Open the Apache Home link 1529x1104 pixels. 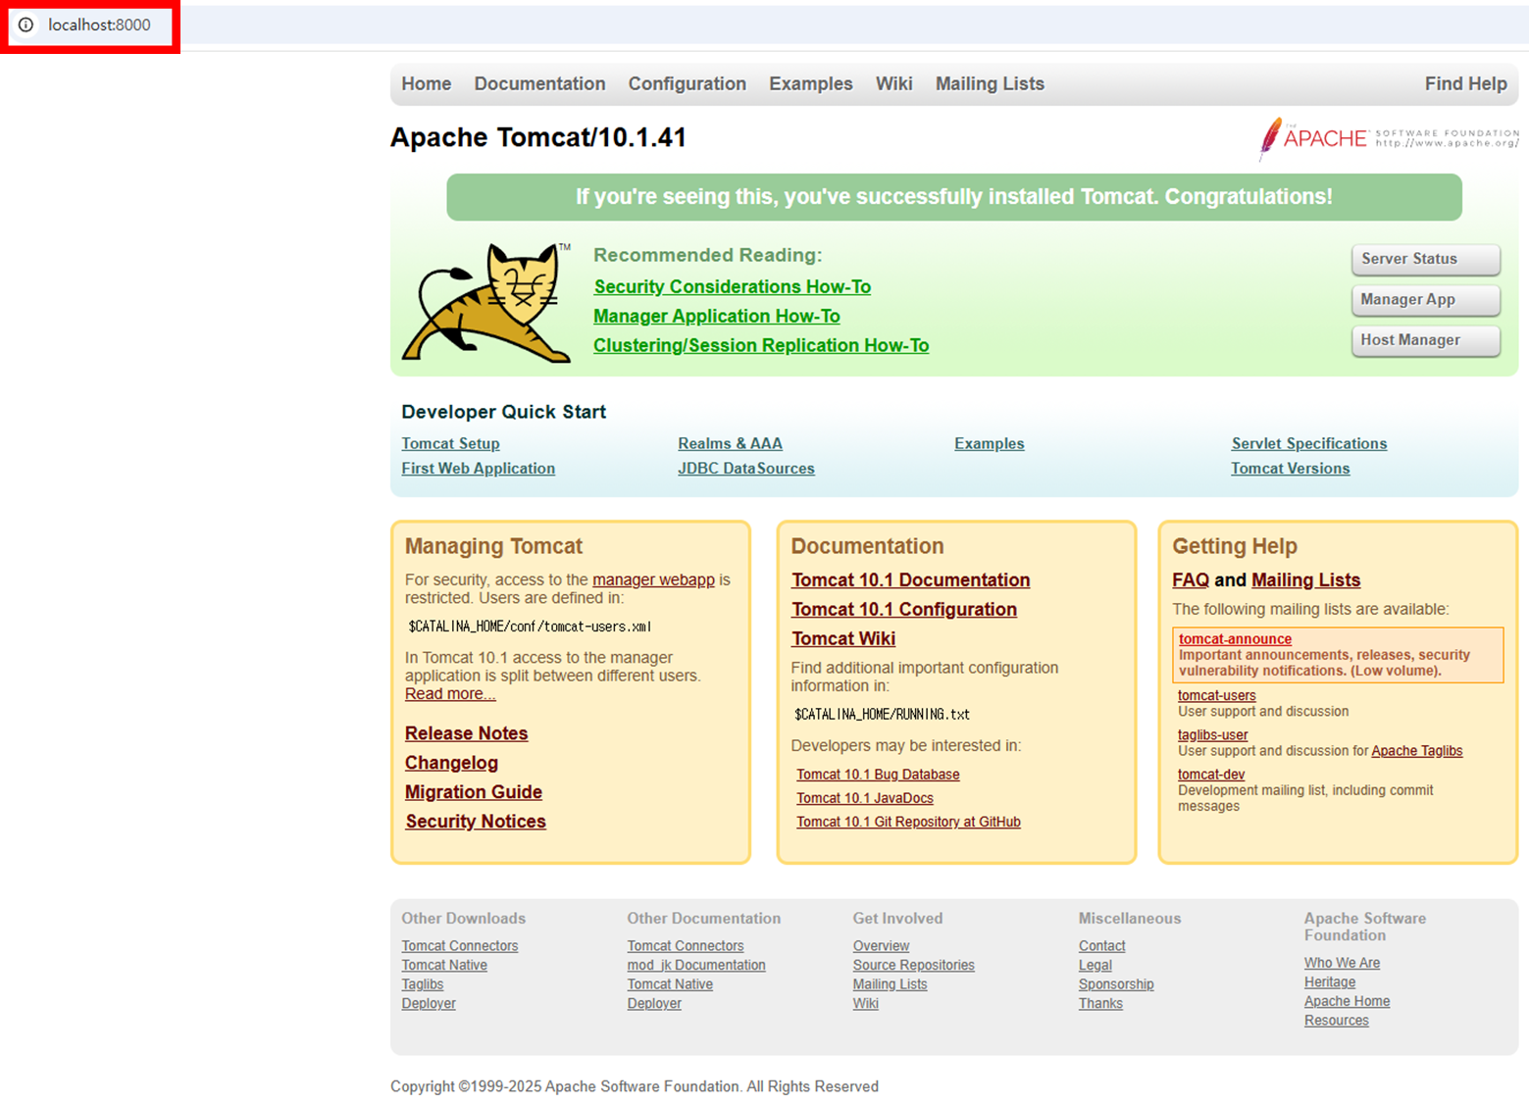[1347, 1002]
